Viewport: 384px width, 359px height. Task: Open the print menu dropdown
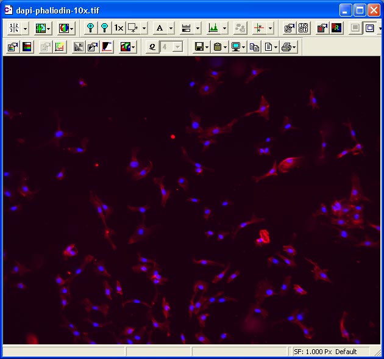295,47
